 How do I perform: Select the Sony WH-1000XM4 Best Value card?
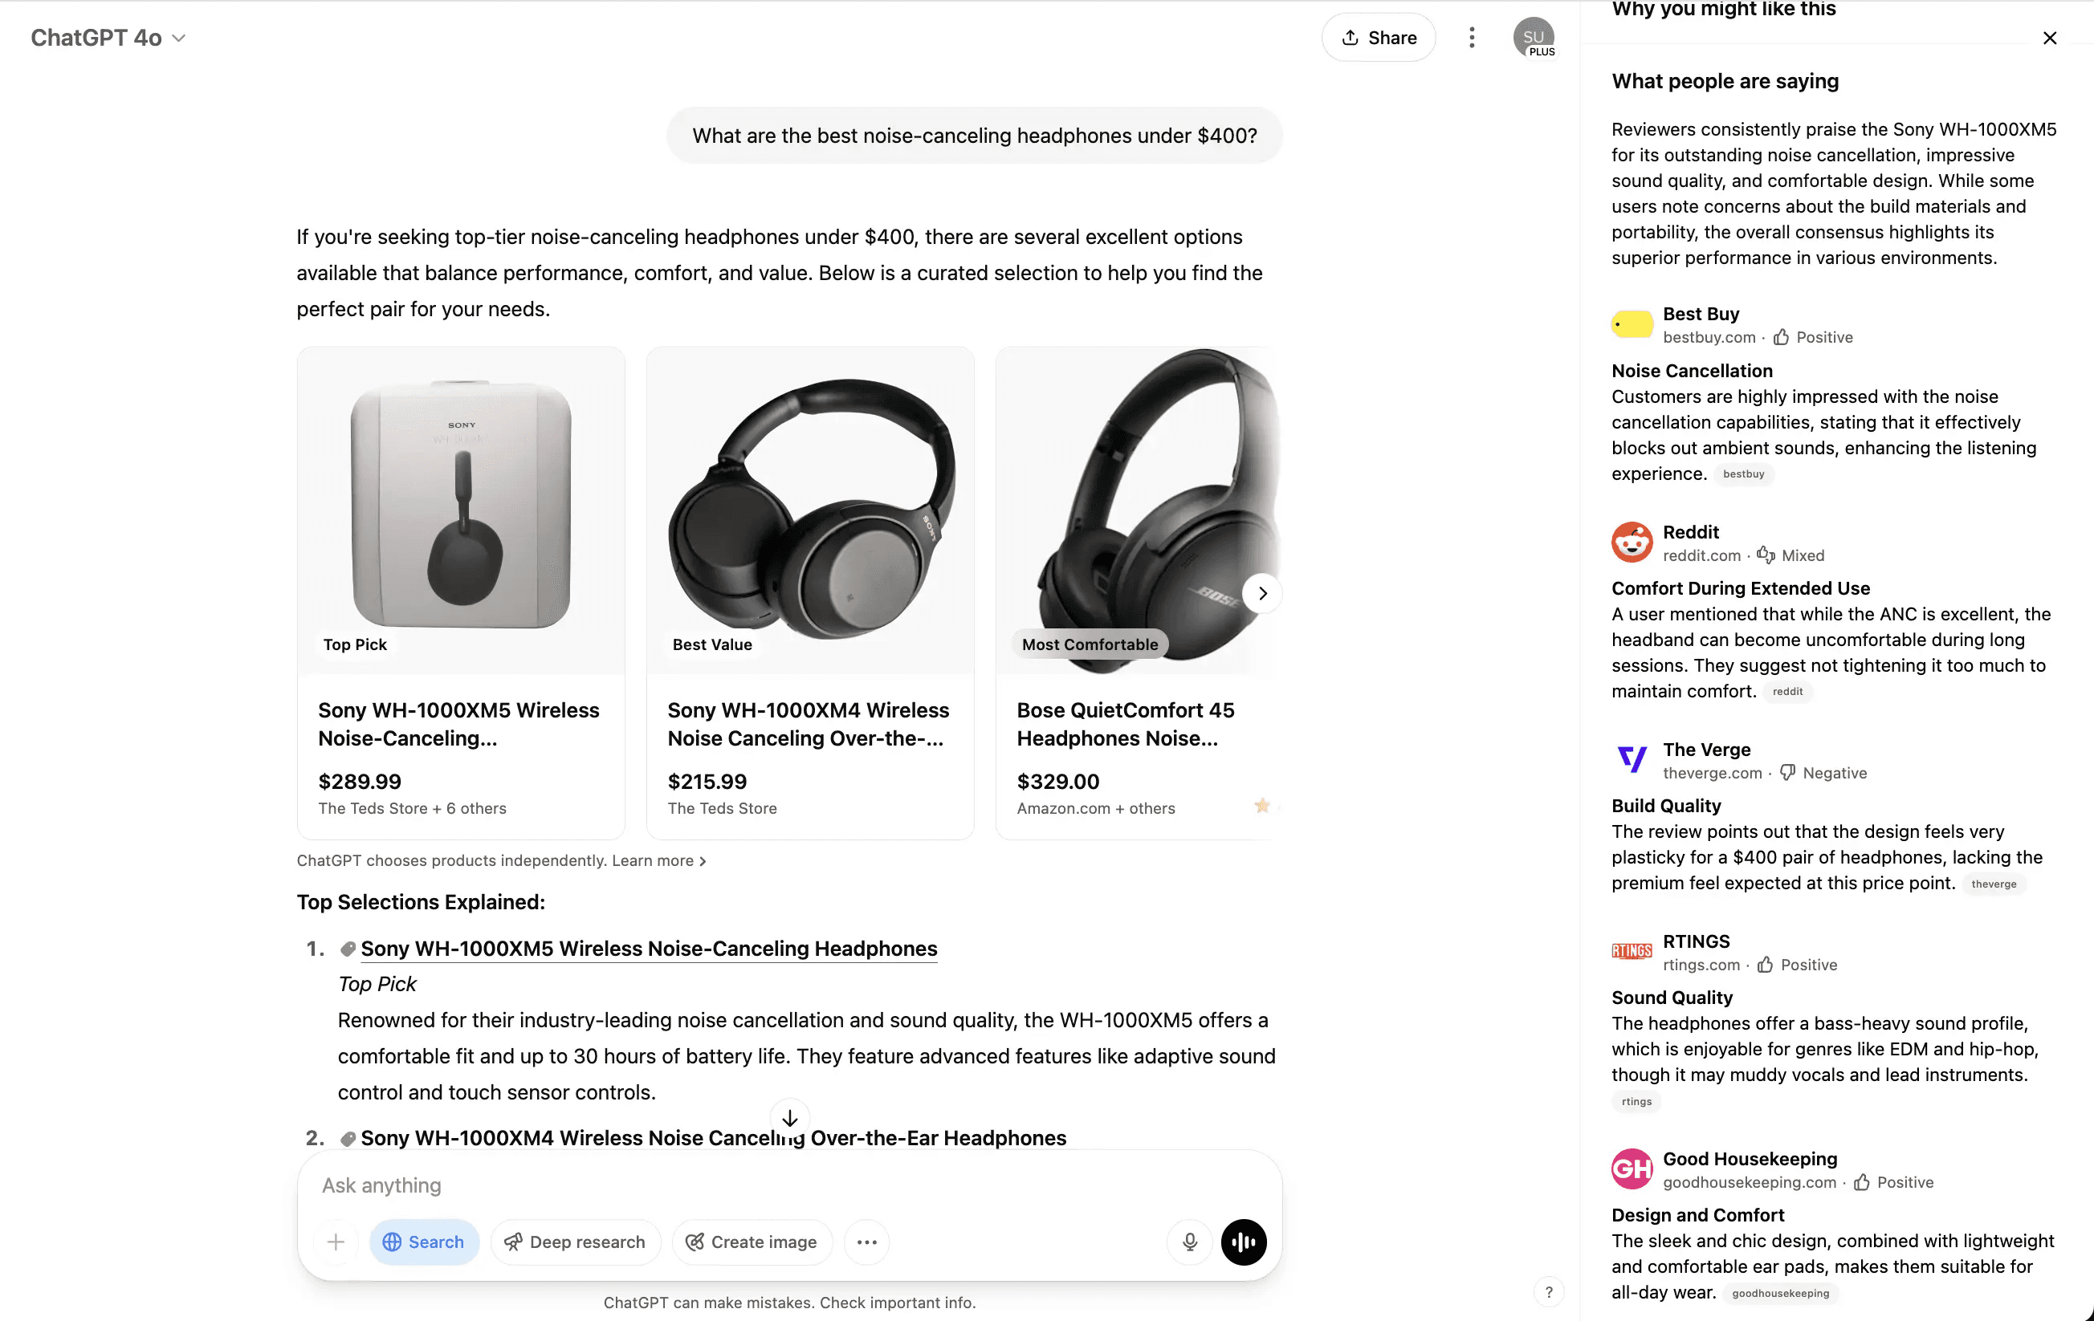(x=809, y=594)
